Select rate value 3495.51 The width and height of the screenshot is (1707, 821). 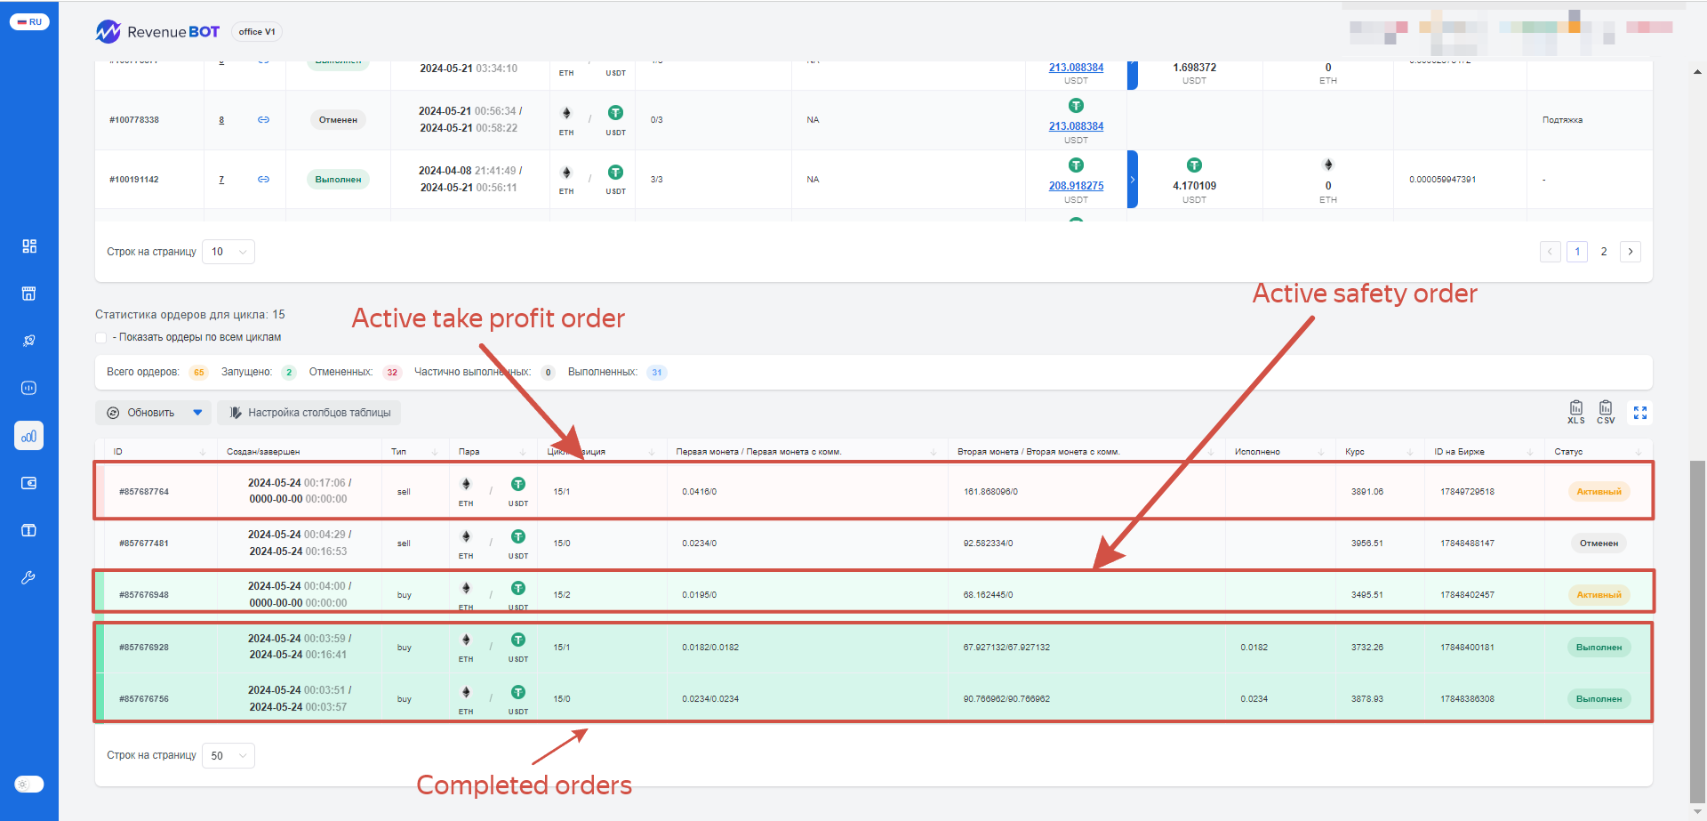point(1367,594)
